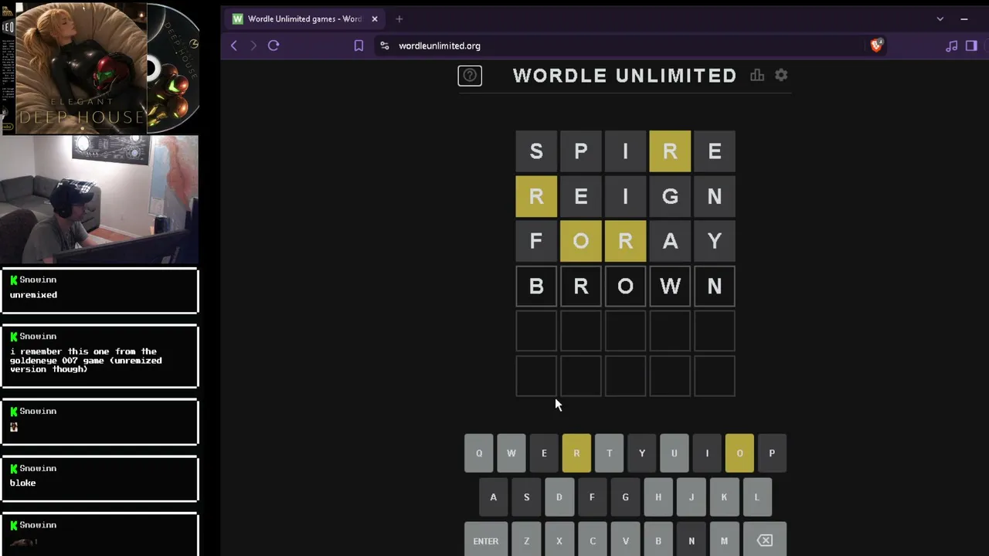
Task: Tap the P key on the on-screen keyboard
Action: (x=772, y=453)
